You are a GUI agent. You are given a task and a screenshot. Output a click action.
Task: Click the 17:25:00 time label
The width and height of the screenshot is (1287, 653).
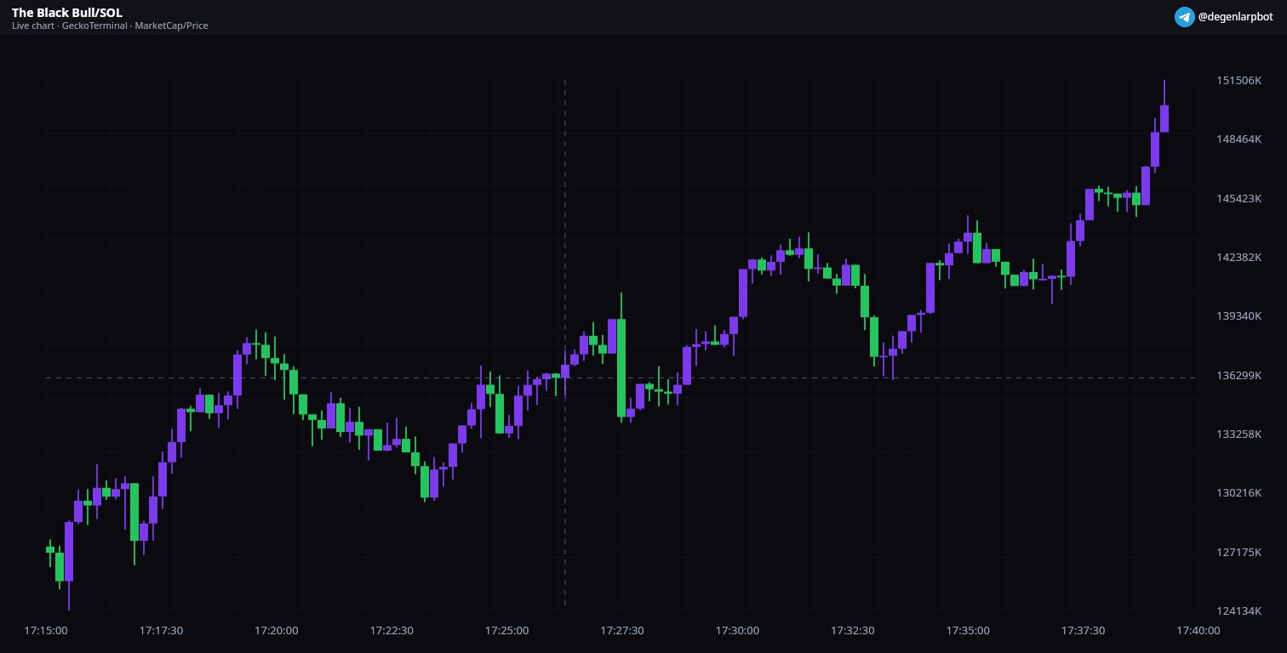click(507, 631)
